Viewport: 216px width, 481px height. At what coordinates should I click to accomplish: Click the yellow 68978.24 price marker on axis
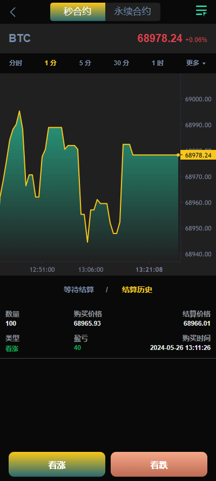point(198,155)
